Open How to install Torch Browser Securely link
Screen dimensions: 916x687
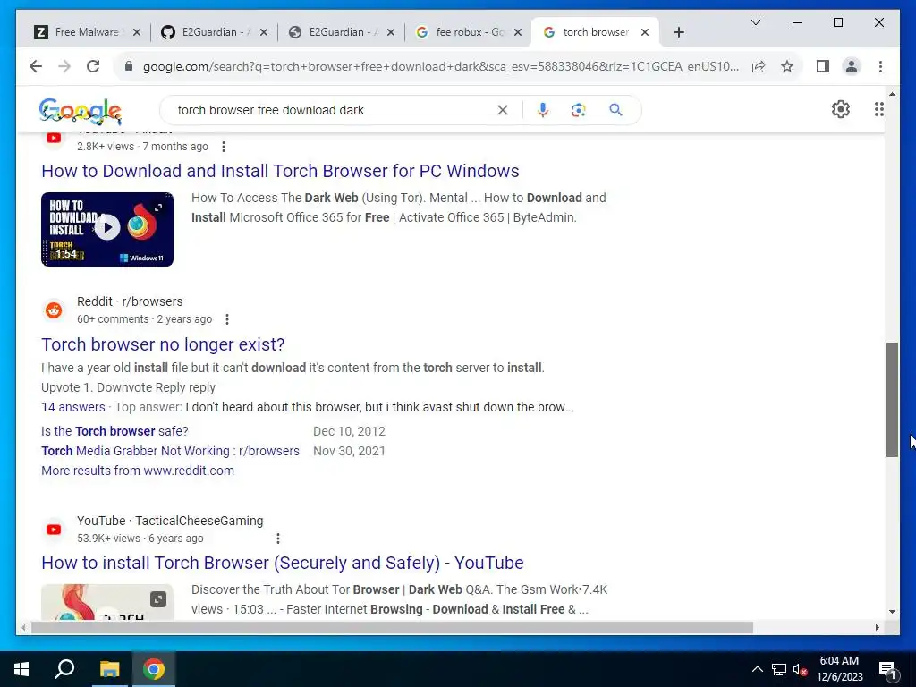[282, 564]
